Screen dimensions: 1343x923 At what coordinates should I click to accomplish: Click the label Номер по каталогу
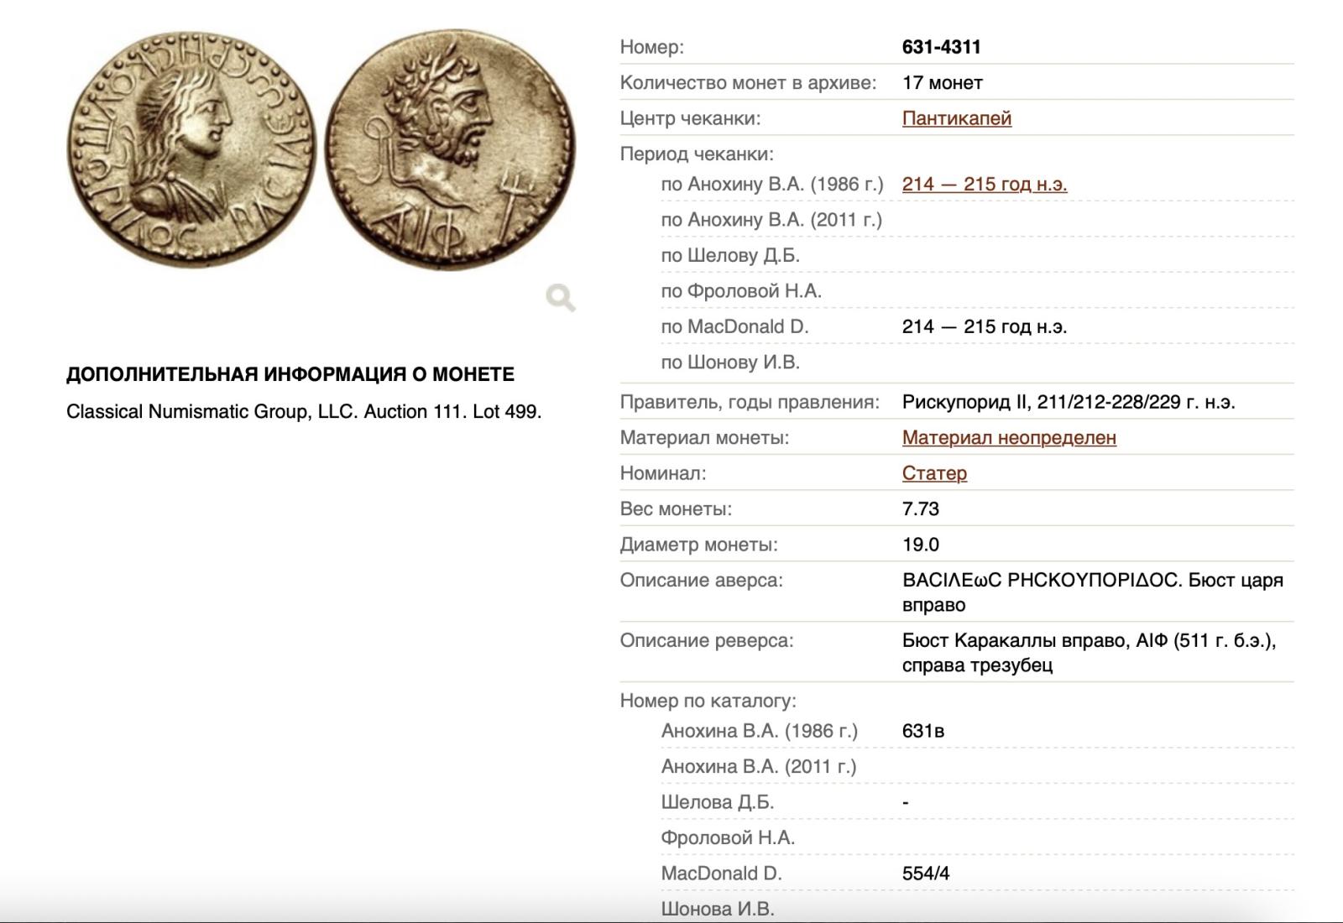click(708, 701)
